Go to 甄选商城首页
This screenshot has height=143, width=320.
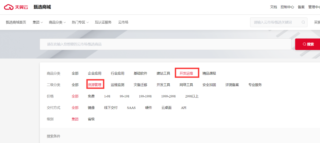(x=16, y=22)
